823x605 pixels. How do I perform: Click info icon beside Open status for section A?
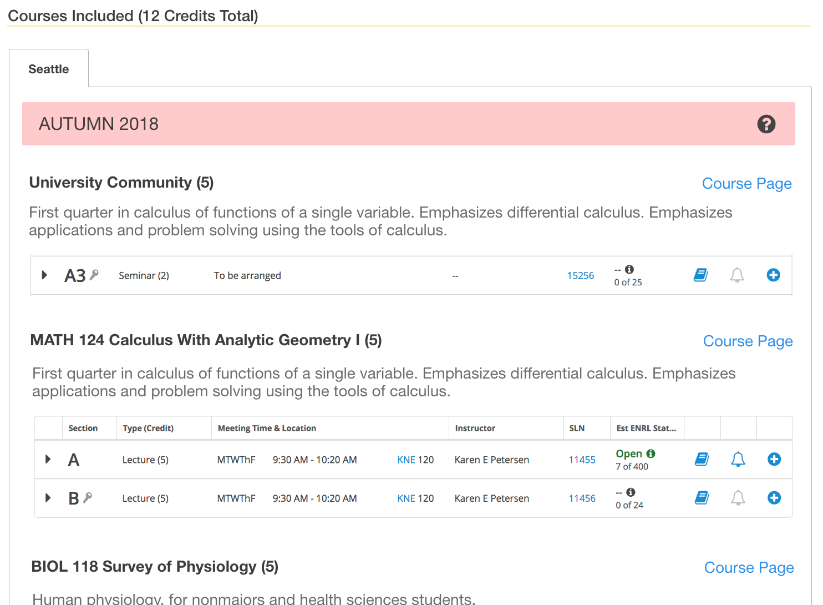[x=651, y=453]
